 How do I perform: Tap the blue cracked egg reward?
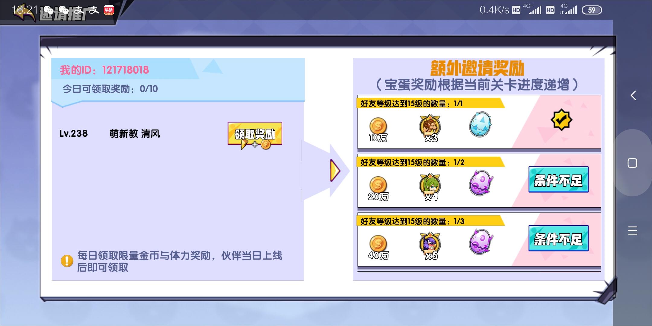pos(480,124)
